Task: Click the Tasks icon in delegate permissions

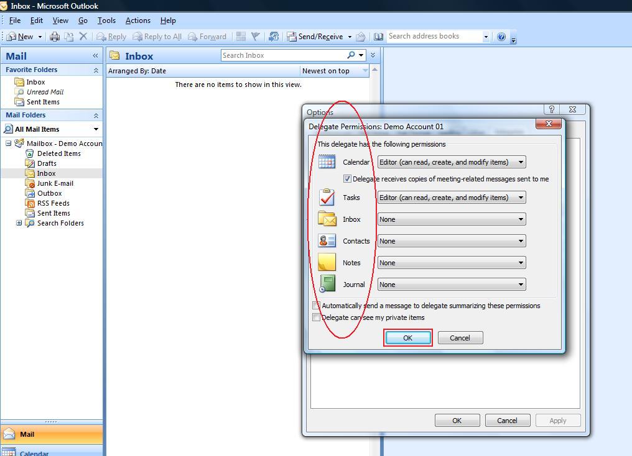Action: 327,198
